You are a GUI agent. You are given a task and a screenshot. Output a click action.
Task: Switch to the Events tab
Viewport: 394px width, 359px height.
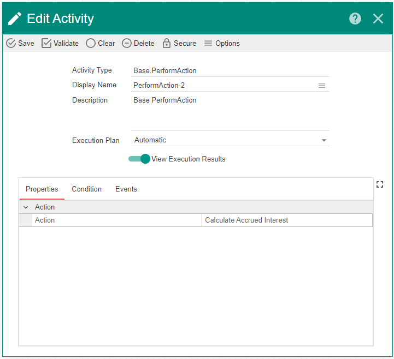[126, 189]
